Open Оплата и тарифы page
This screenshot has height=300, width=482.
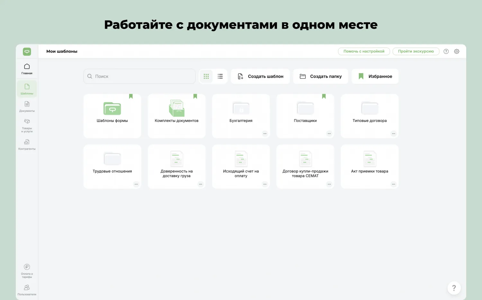(x=27, y=271)
